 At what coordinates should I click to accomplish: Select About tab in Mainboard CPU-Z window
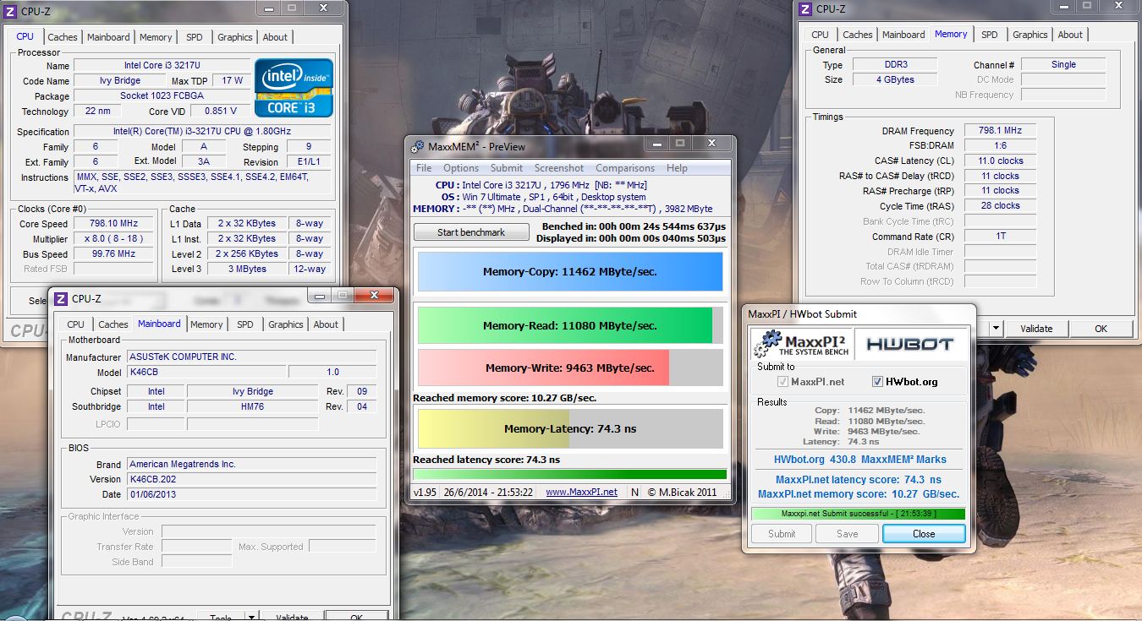326,324
